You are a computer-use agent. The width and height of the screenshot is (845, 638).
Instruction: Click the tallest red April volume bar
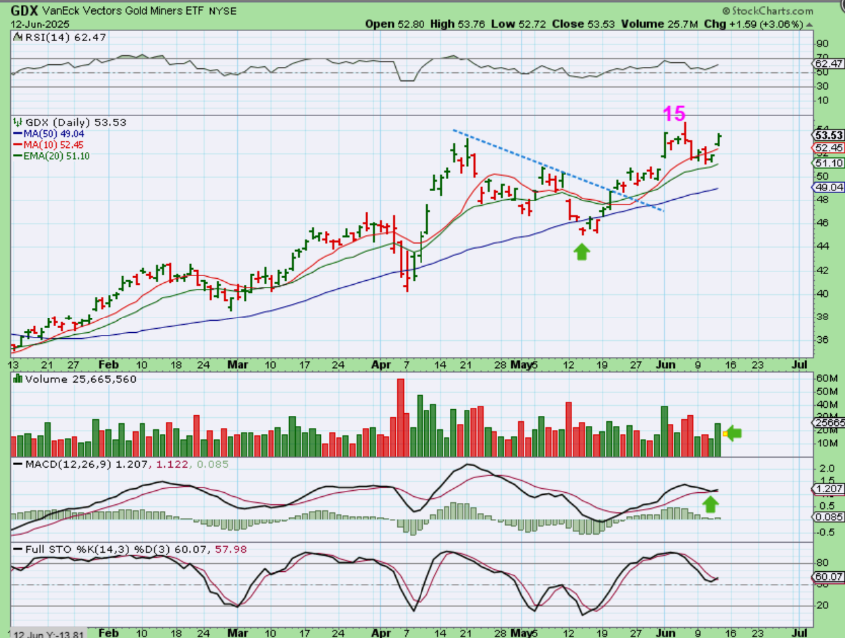[x=400, y=418]
